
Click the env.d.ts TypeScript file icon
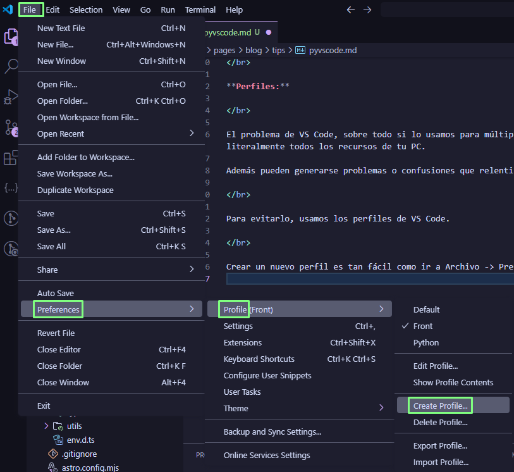pyautogui.click(x=58, y=440)
